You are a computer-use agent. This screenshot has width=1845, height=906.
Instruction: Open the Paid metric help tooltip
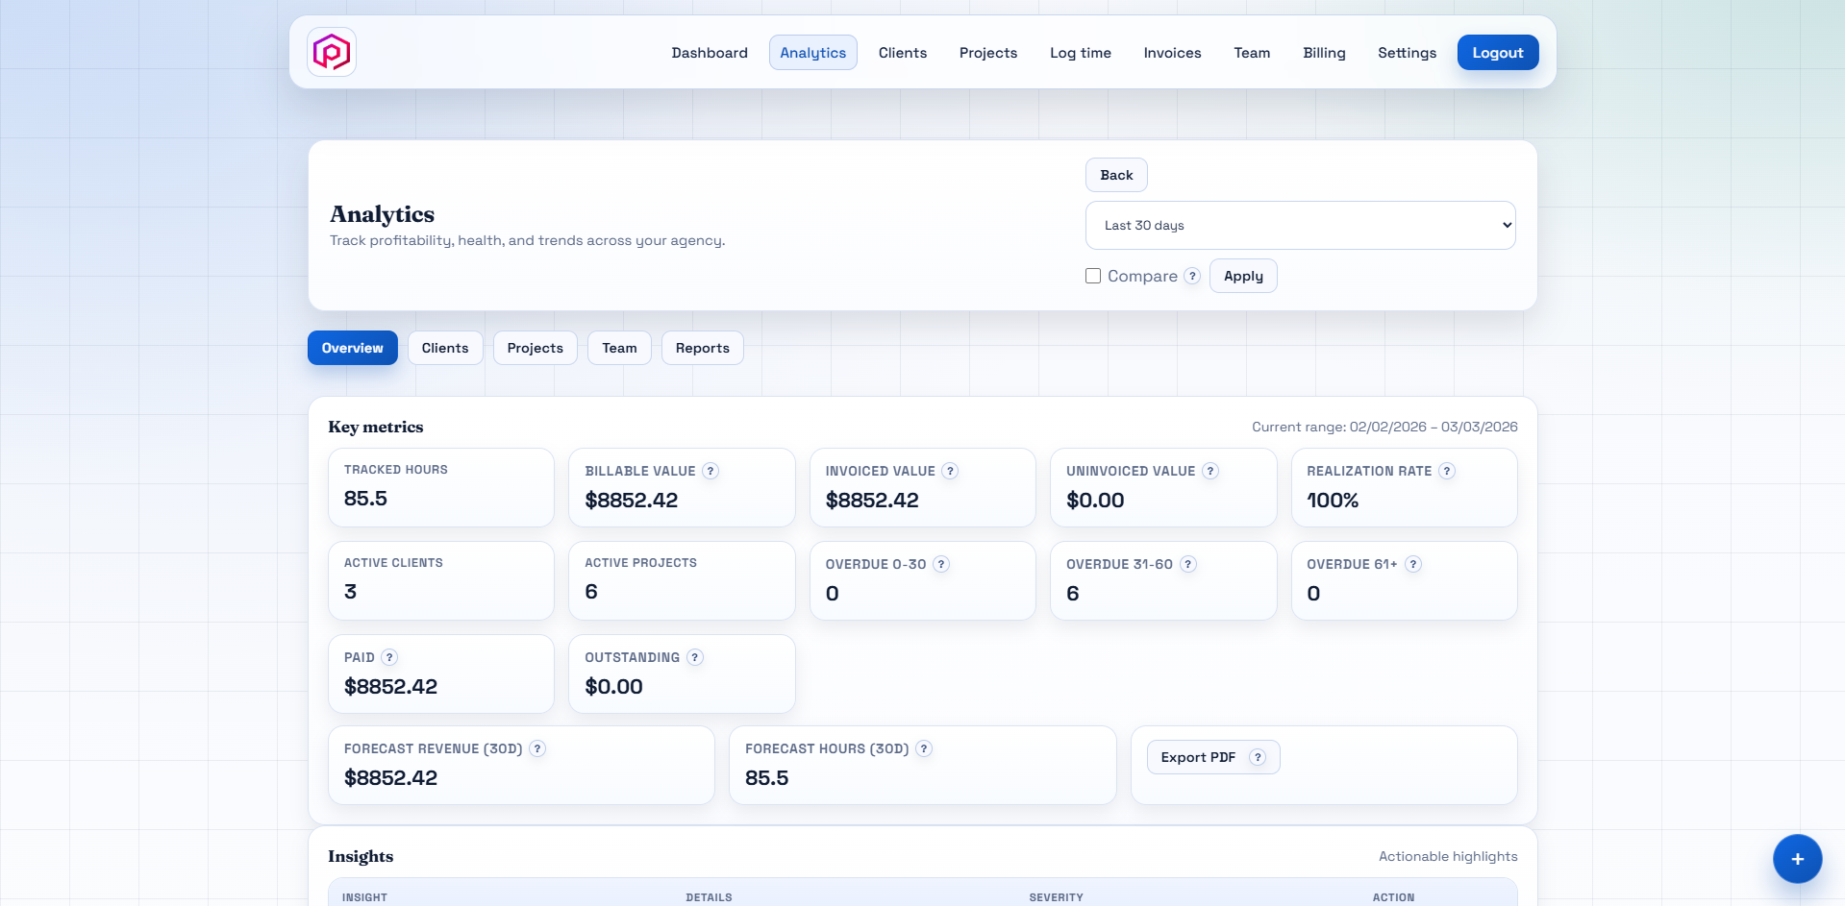pyautogui.click(x=389, y=657)
